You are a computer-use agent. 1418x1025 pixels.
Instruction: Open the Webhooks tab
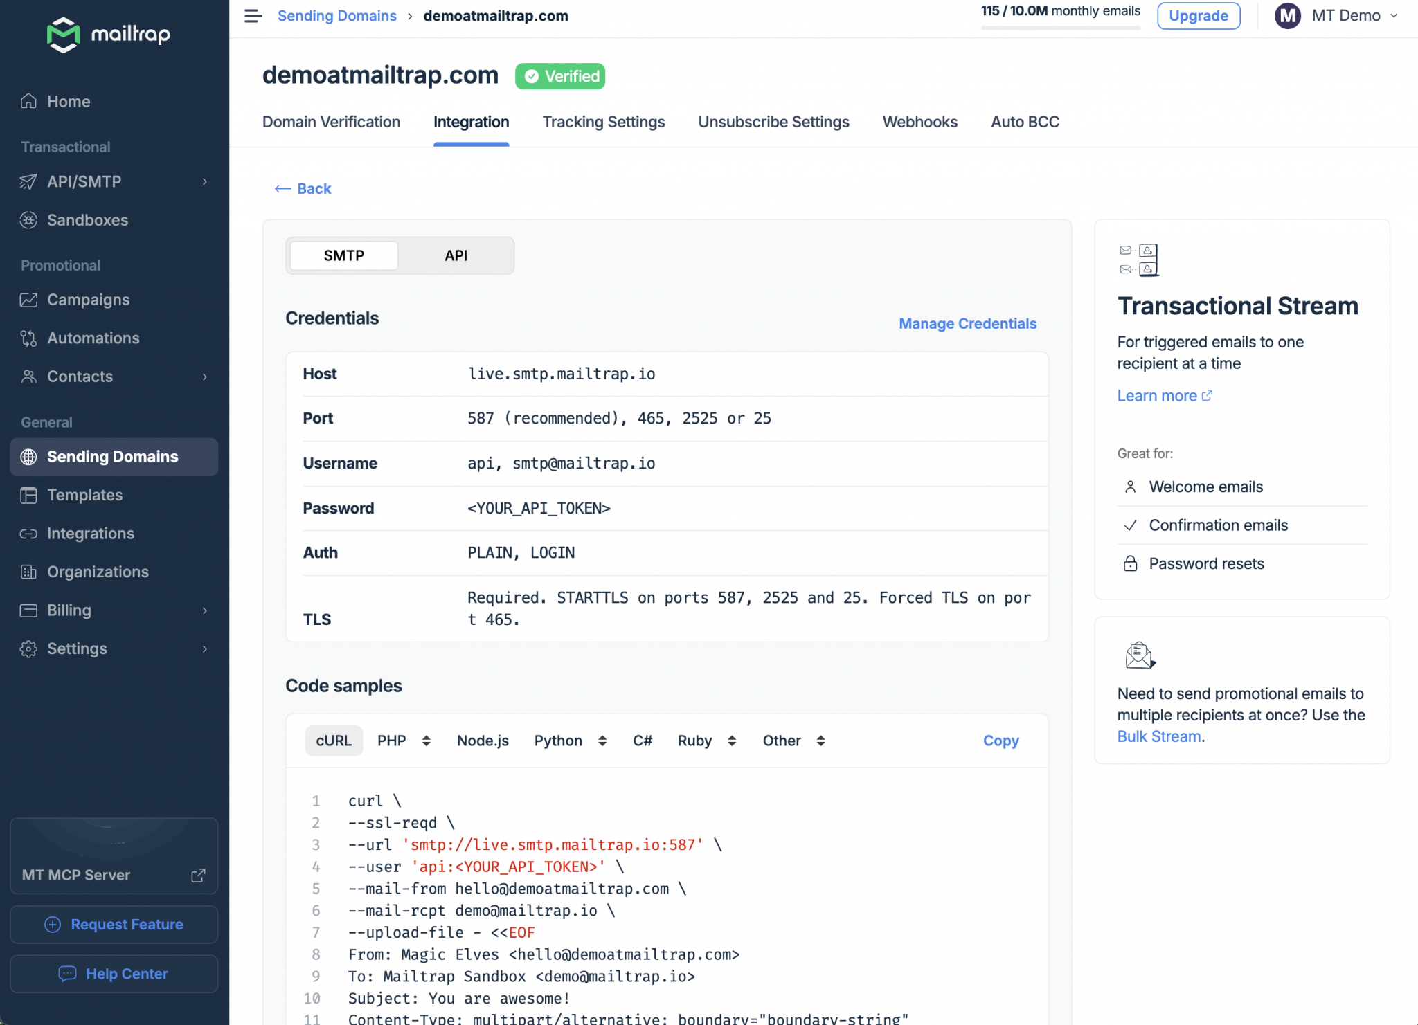(919, 122)
